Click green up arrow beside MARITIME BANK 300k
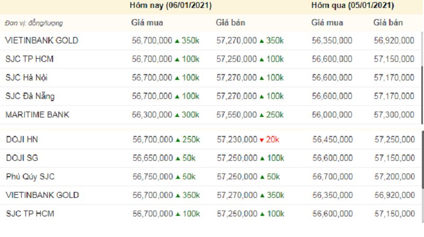Image resolution: width=424 pixels, height=237 pixels. (177, 115)
